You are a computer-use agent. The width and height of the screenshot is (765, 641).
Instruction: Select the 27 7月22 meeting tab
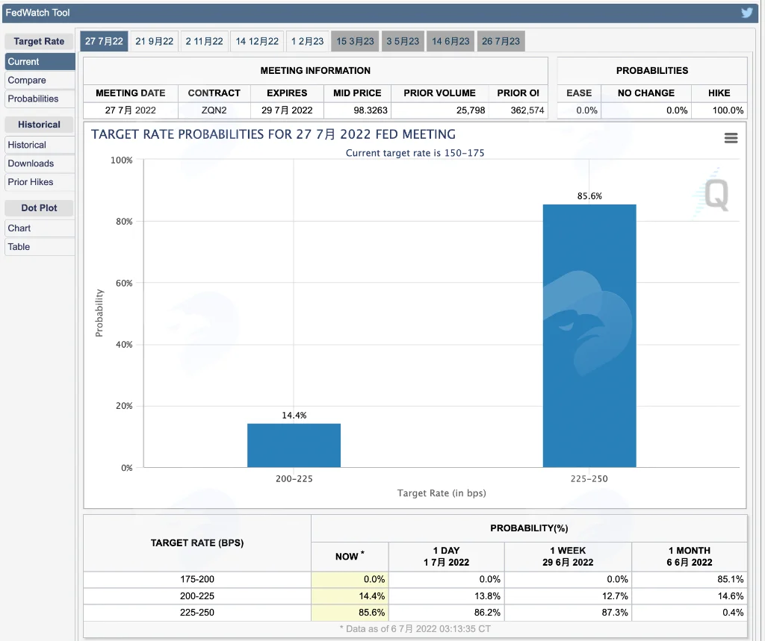[x=104, y=42]
